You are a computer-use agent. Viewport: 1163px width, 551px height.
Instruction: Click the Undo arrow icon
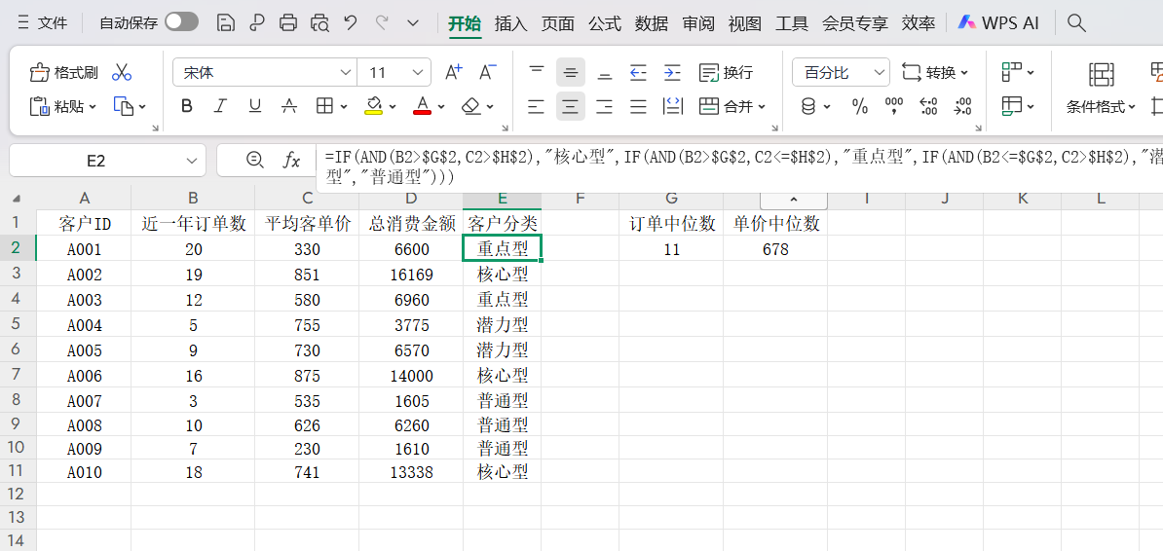[351, 22]
